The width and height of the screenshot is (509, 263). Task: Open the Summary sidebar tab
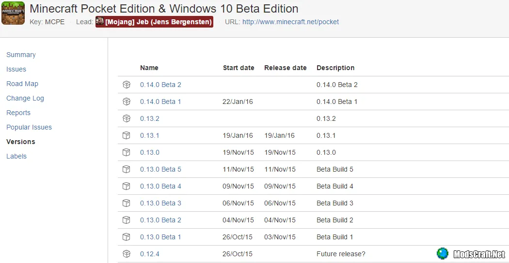[x=21, y=55]
